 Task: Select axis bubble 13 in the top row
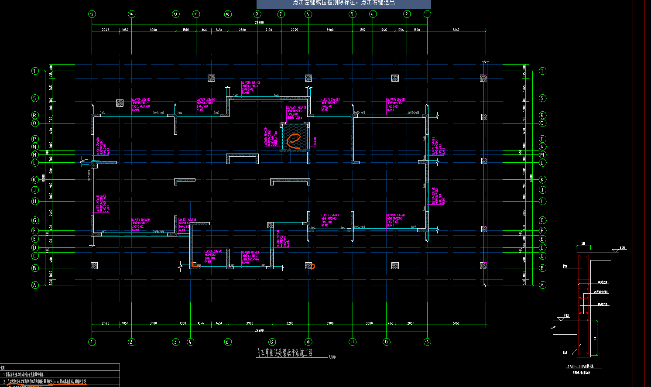coord(175,14)
